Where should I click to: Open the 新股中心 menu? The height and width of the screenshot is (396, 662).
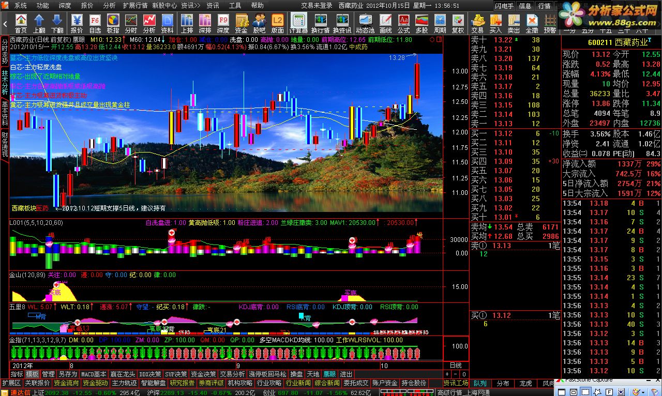pyautogui.click(x=165, y=5)
